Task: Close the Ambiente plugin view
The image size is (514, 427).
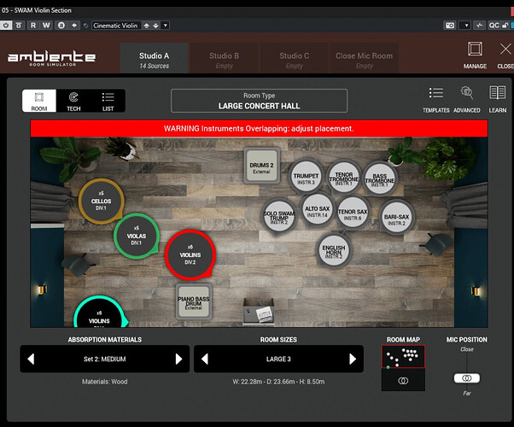Action: coord(505,56)
